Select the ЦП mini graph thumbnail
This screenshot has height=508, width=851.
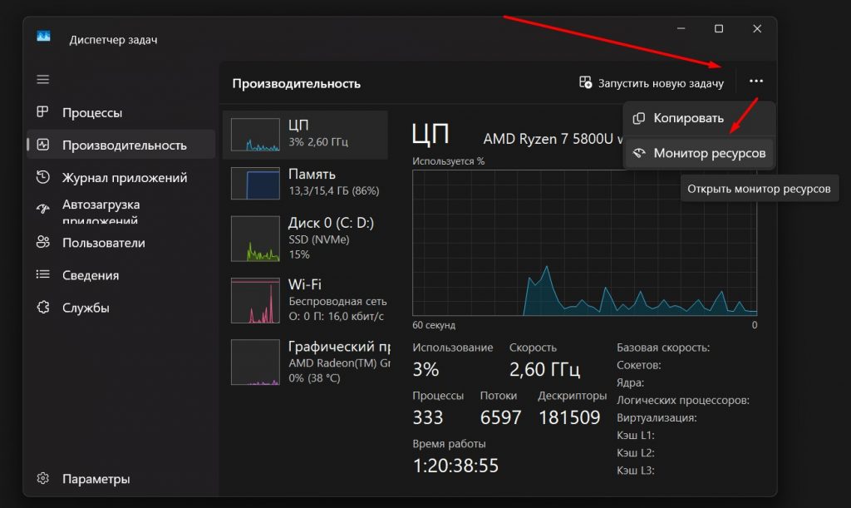tap(255, 135)
